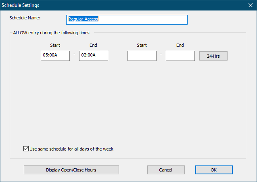The width and height of the screenshot is (257, 182).
Task: Open Display Open/Close Hours
Action: click(x=71, y=170)
